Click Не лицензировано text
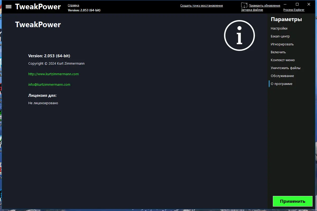 [x=43, y=103]
